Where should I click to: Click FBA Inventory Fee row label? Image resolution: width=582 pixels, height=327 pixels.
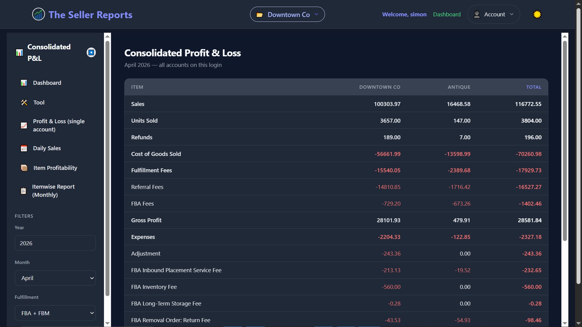click(x=154, y=287)
